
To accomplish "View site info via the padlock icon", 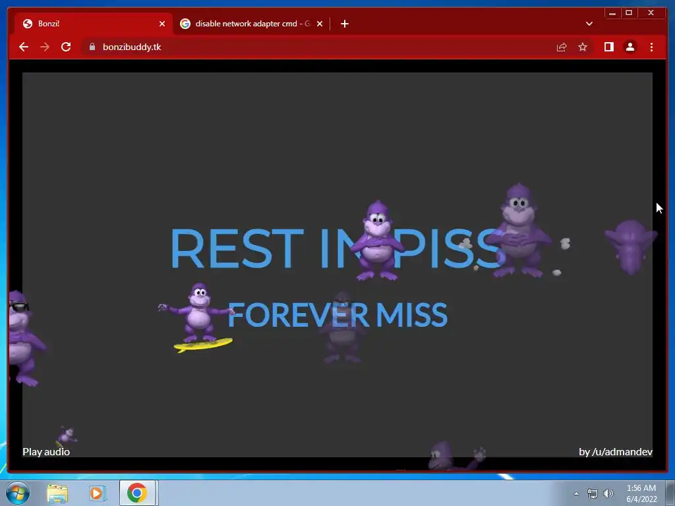I will tap(92, 47).
